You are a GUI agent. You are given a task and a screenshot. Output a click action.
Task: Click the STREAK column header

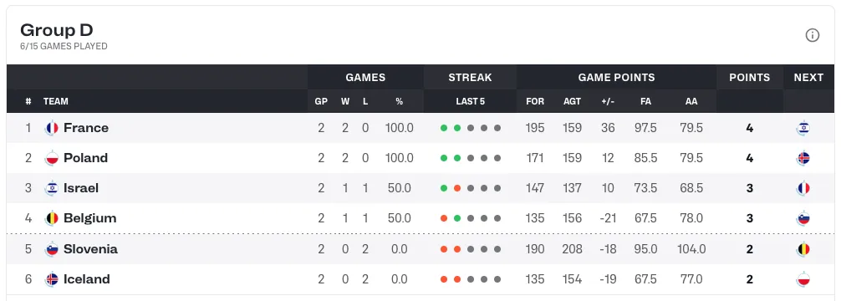pos(470,77)
